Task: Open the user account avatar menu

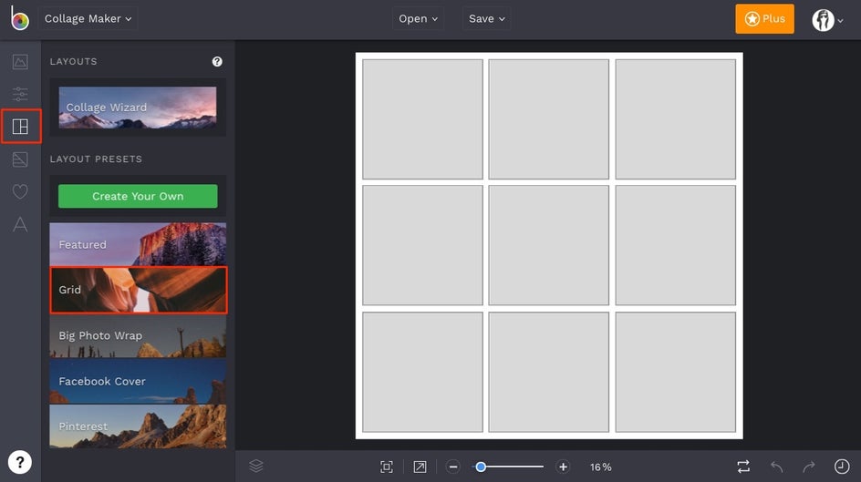Action: click(x=827, y=20)
